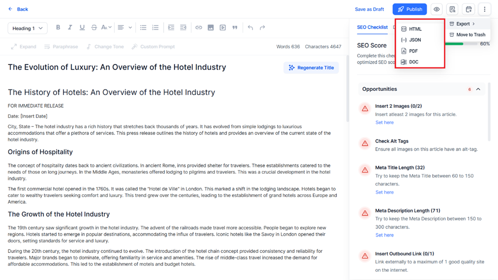The width and height of the screenshot is (498, 280).
Task: Export the article as PDF
Action: click(x=410, y=51)
